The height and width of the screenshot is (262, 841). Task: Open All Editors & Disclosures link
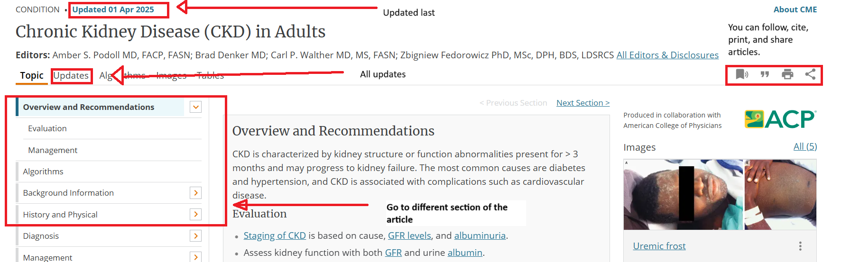(667, 55)
